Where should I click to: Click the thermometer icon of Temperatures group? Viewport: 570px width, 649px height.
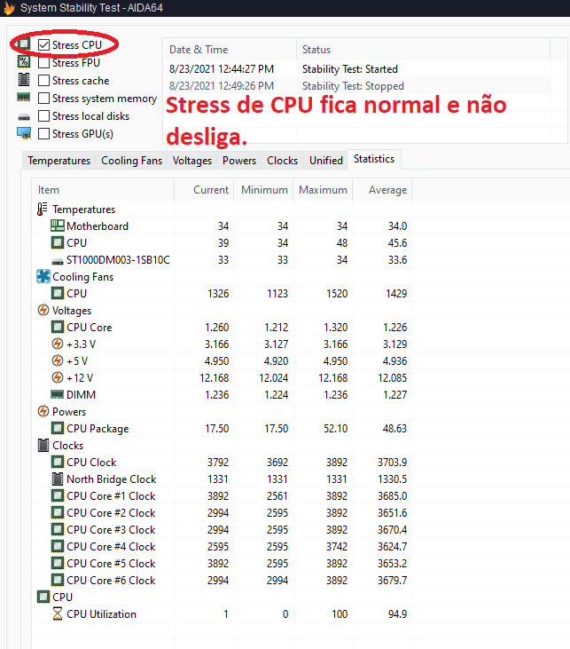pyautogui.click(x=42, y=209)
